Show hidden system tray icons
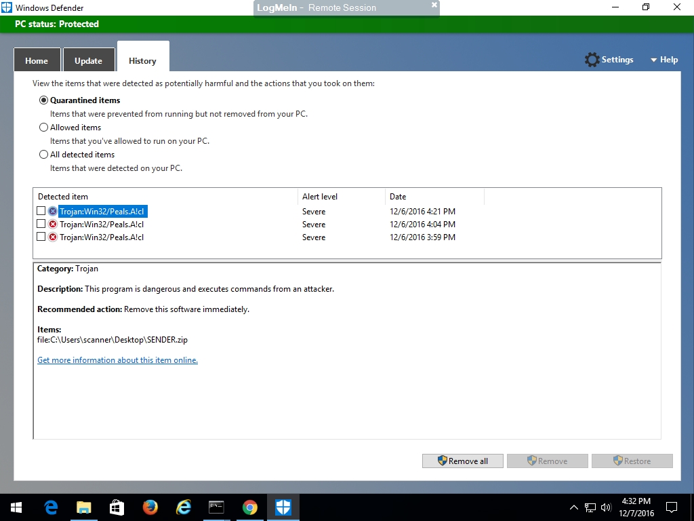694x521 pixels. (573, 507)
